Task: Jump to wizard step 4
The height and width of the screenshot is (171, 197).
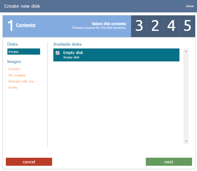Action: (x=171, y=26)
